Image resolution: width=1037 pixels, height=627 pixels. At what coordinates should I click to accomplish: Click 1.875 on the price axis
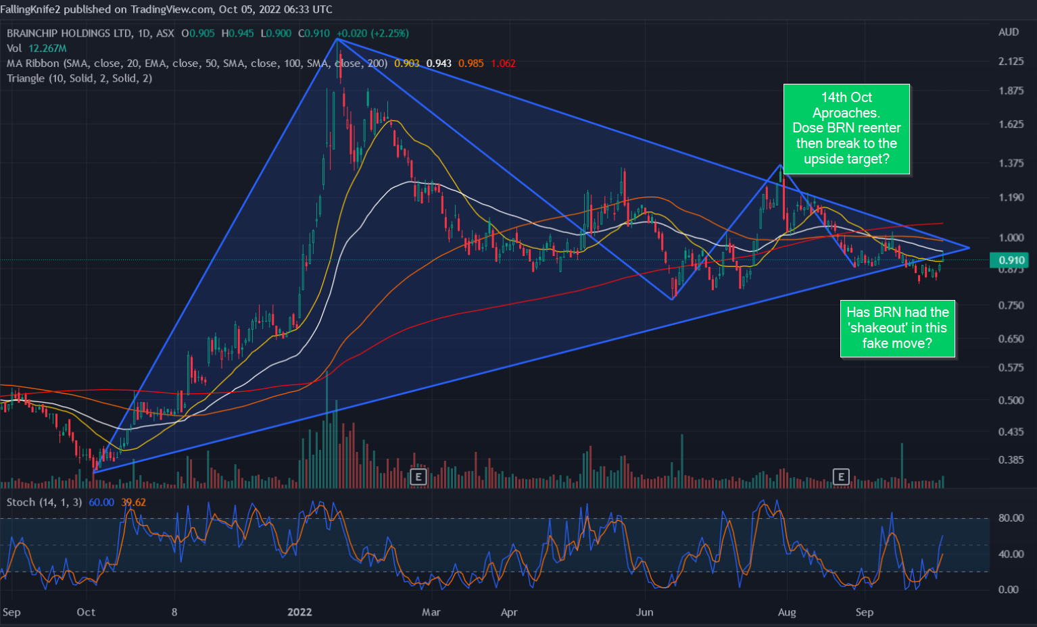(1011, 91)
